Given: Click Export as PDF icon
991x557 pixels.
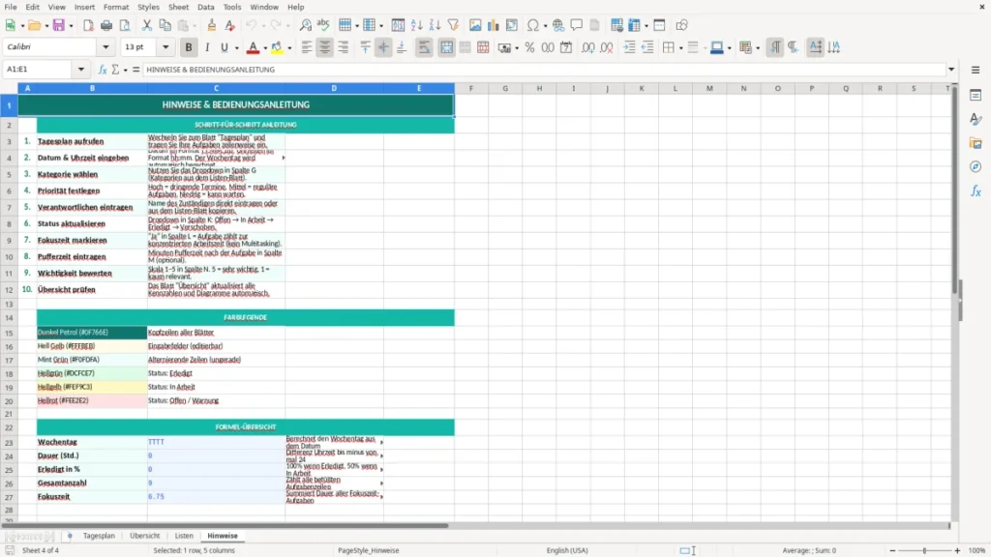Looking at the screenshot, I should (x=88, y=25).
